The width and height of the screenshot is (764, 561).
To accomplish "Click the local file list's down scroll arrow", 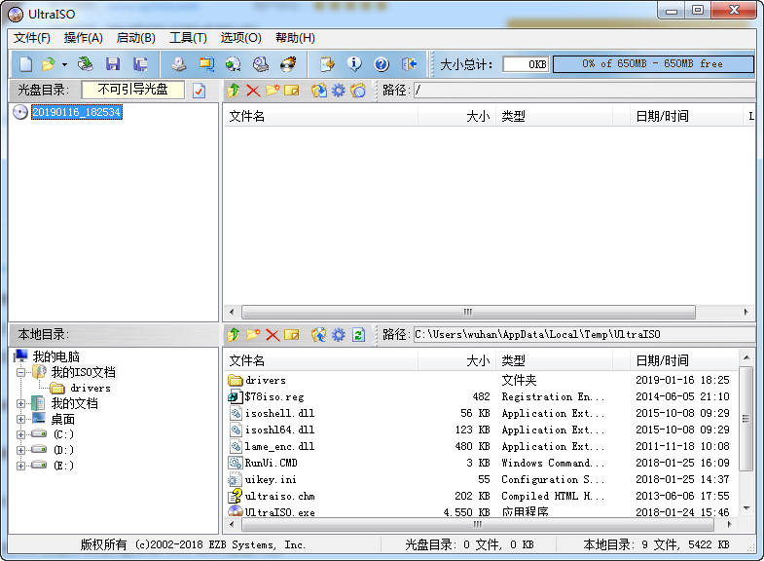I will (x=746, y=508).
